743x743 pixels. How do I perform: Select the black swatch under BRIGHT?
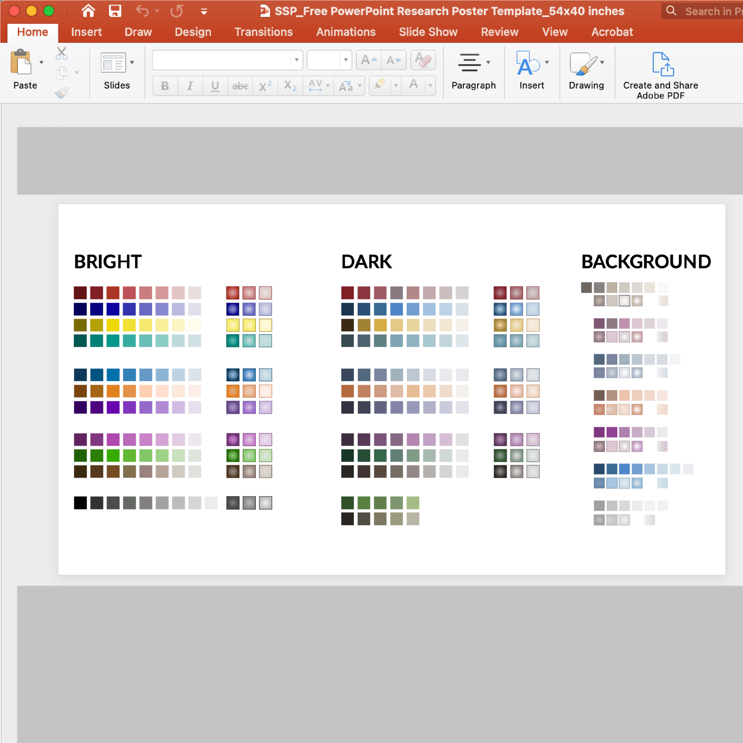[80, 503]
